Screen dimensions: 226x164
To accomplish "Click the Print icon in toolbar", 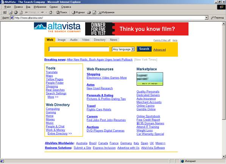I will coord(89,12).
